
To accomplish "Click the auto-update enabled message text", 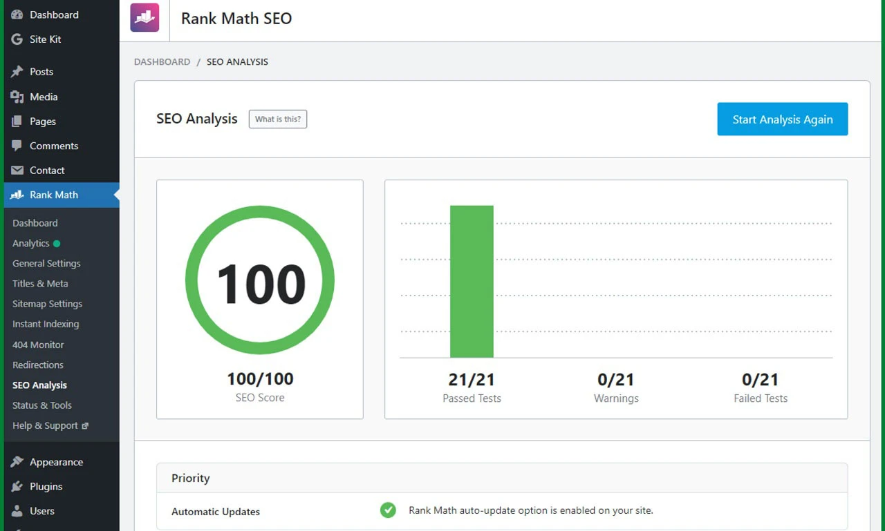I will coord(531,510).
